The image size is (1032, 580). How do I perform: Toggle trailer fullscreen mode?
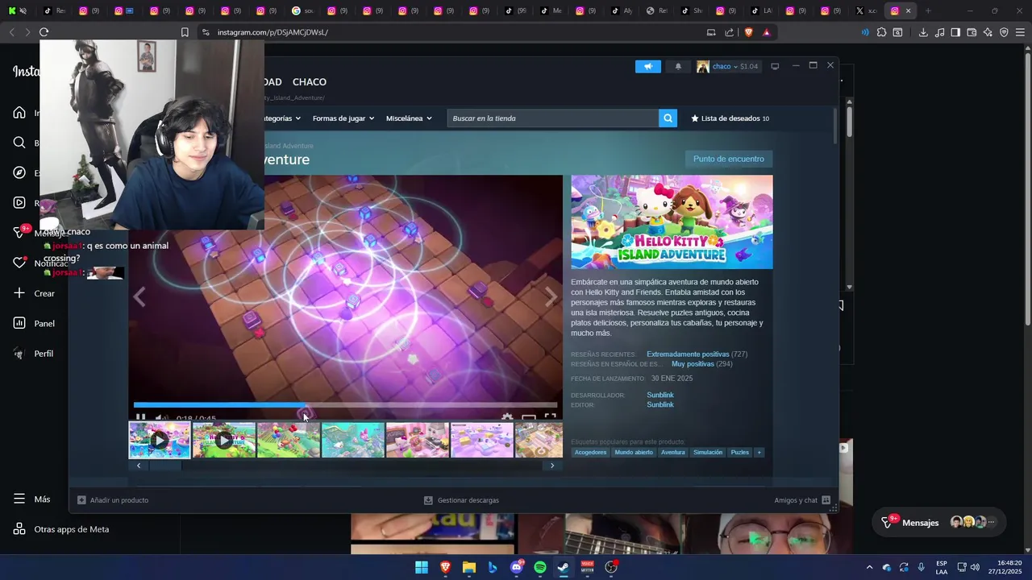(x=550, y=417)
